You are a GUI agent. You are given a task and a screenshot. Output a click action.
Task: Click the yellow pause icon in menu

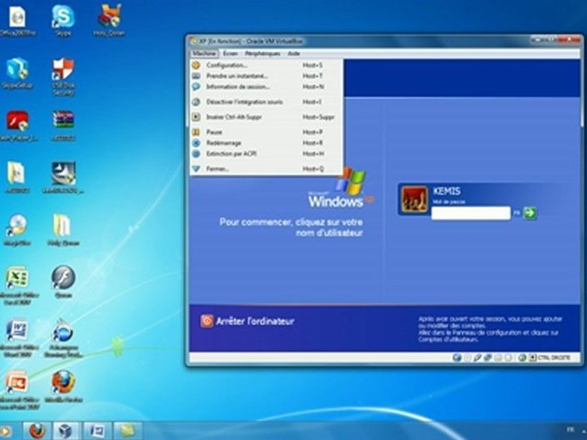[x=196, y=132]
